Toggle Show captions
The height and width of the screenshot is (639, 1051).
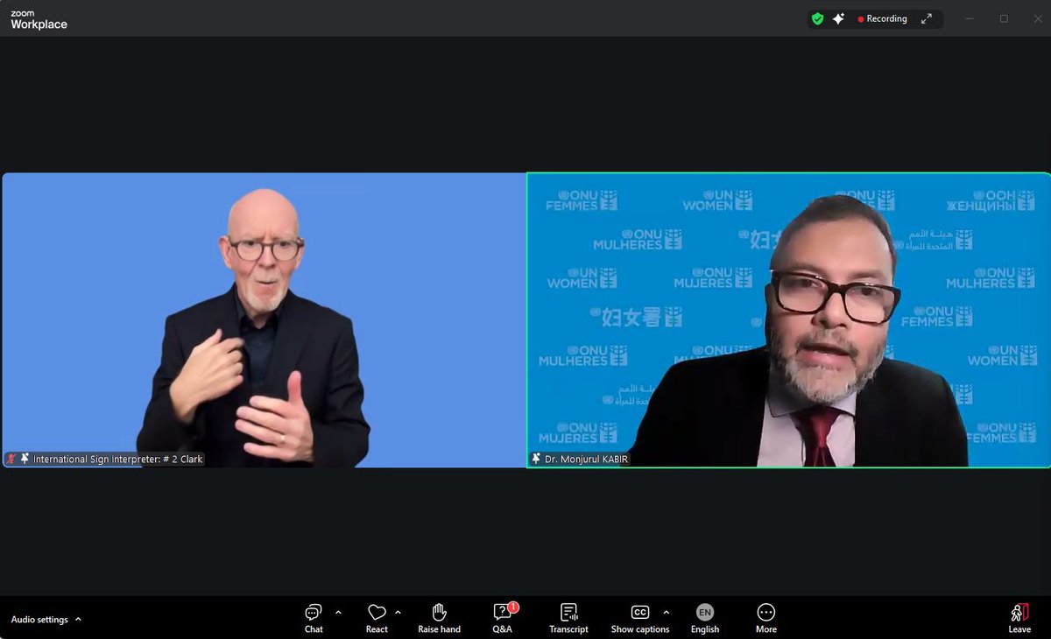tap(640, 619)
